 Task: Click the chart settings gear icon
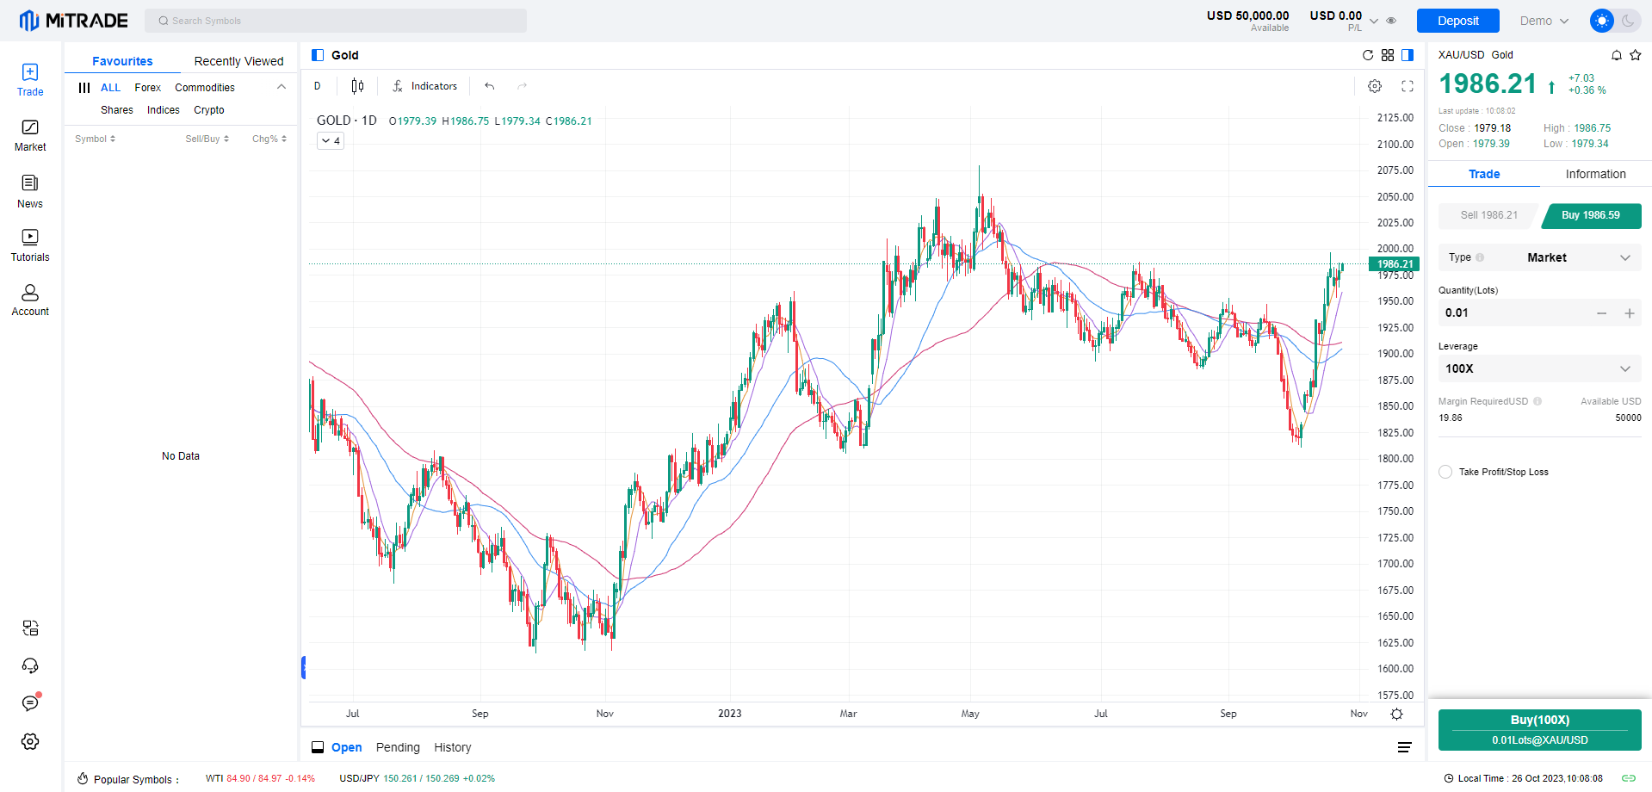1375,86
